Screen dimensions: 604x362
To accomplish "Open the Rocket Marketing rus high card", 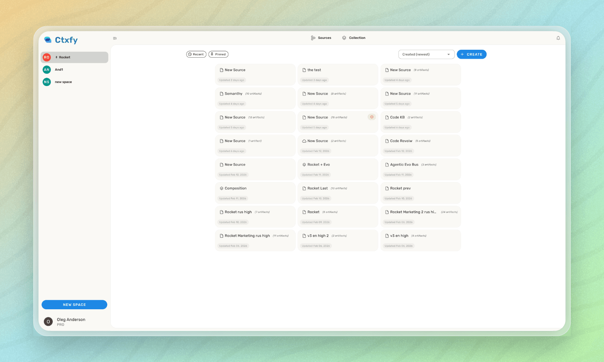I will (255, 240).
